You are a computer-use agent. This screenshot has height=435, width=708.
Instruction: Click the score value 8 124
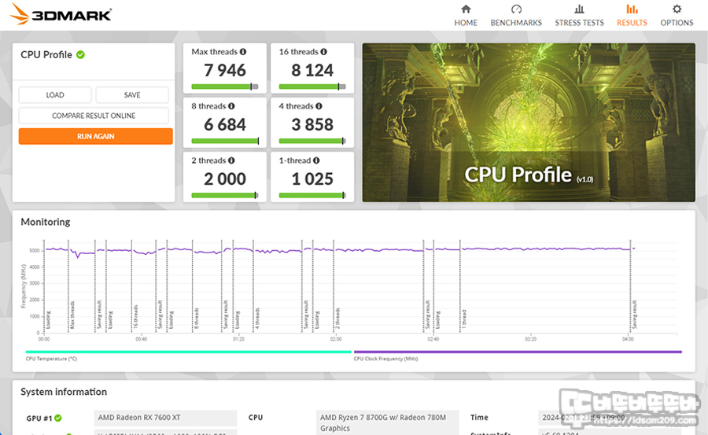pos(312,71)
